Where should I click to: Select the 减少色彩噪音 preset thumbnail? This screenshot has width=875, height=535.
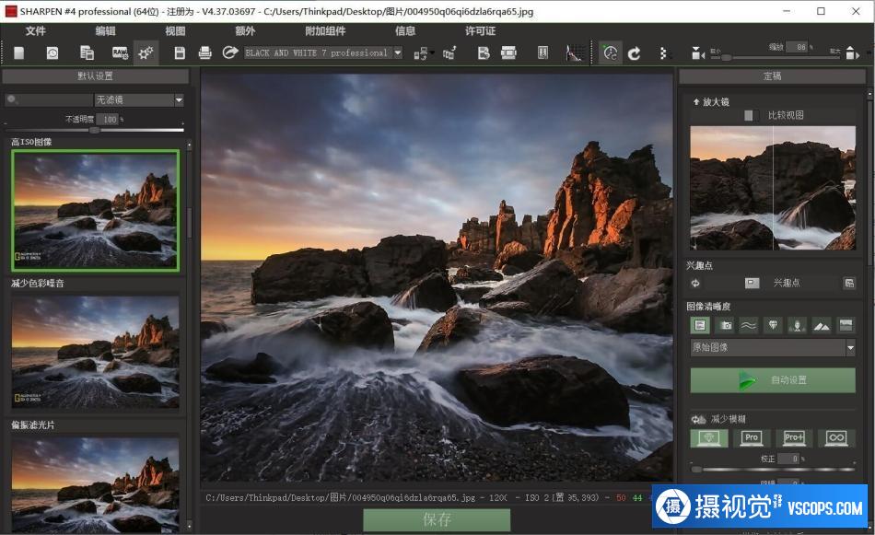(x=96, y=351)
